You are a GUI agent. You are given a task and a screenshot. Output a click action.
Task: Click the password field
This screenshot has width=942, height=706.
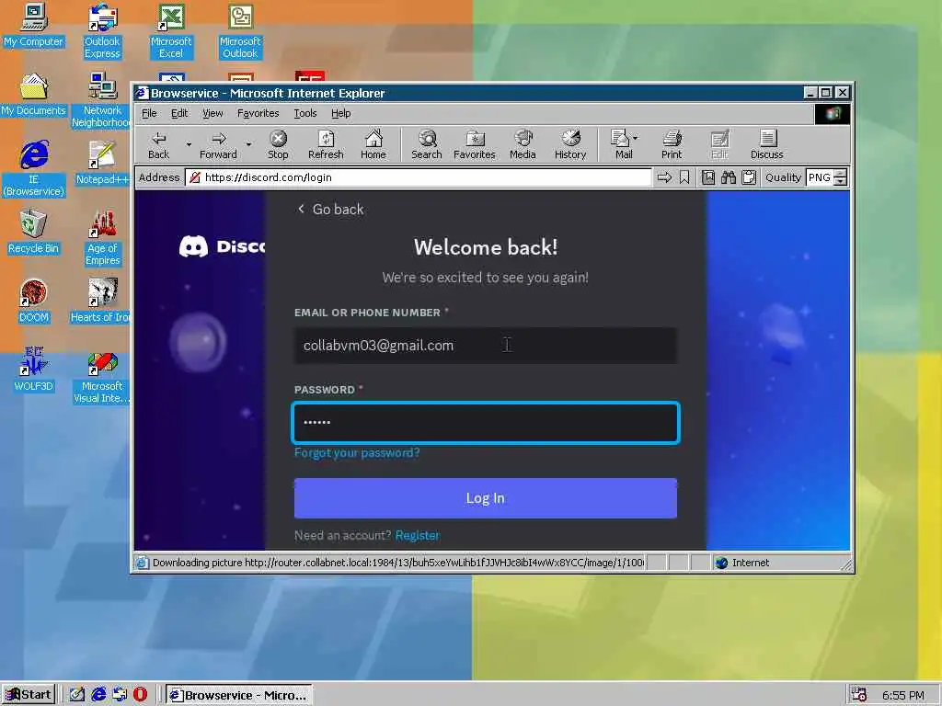coord(486,423)
